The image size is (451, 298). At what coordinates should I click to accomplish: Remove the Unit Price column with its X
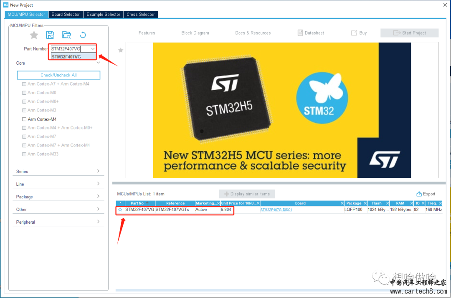pos(258,203)
